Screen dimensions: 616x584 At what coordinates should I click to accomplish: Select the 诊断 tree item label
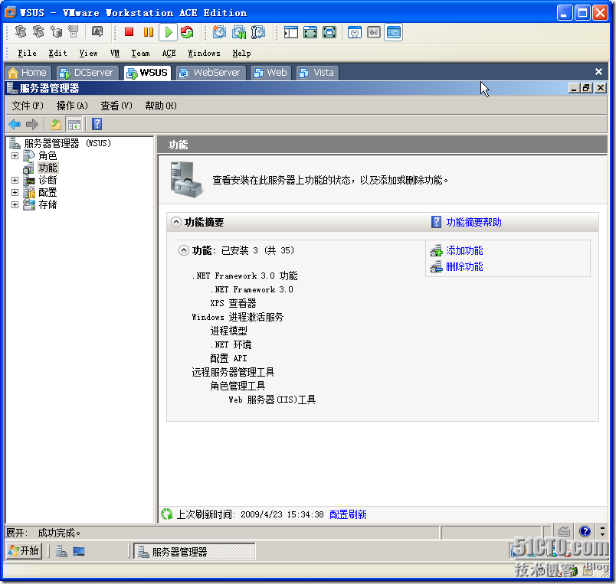pos(48,180)
